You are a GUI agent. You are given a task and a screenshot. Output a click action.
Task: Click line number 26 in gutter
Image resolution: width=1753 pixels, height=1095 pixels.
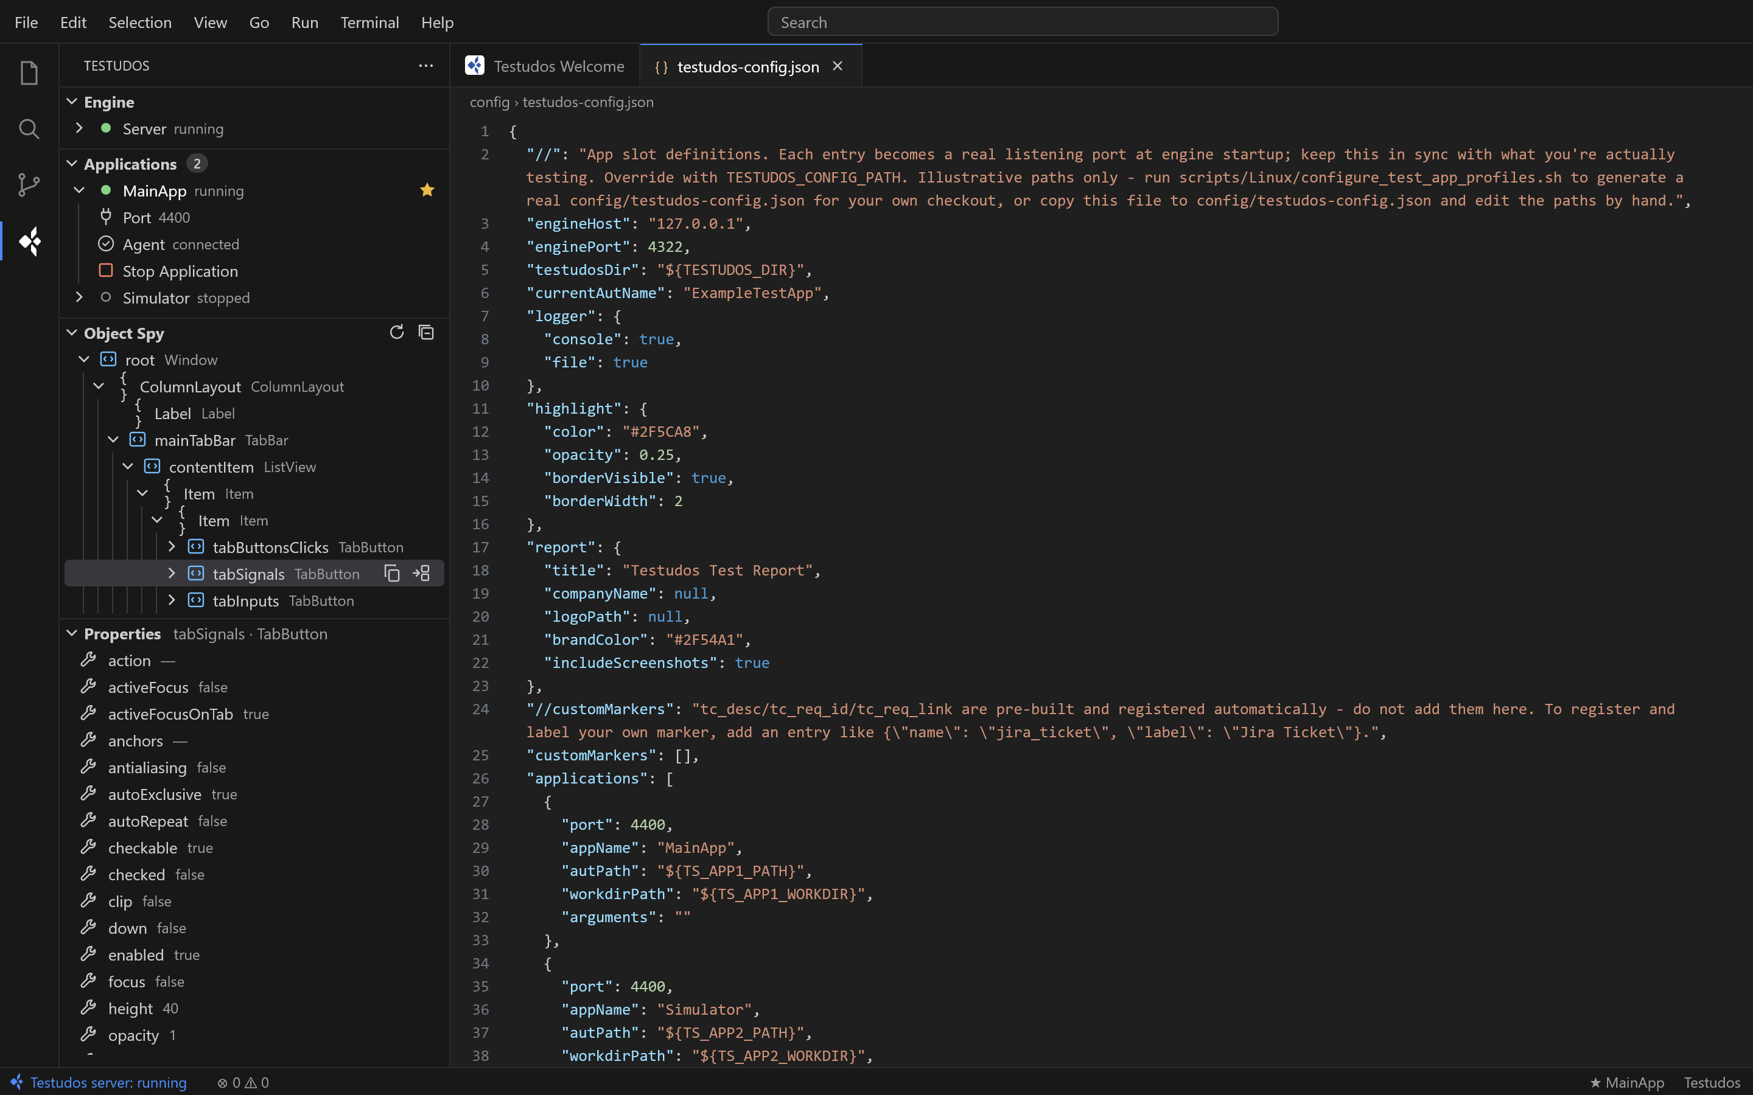coord(480,779)
